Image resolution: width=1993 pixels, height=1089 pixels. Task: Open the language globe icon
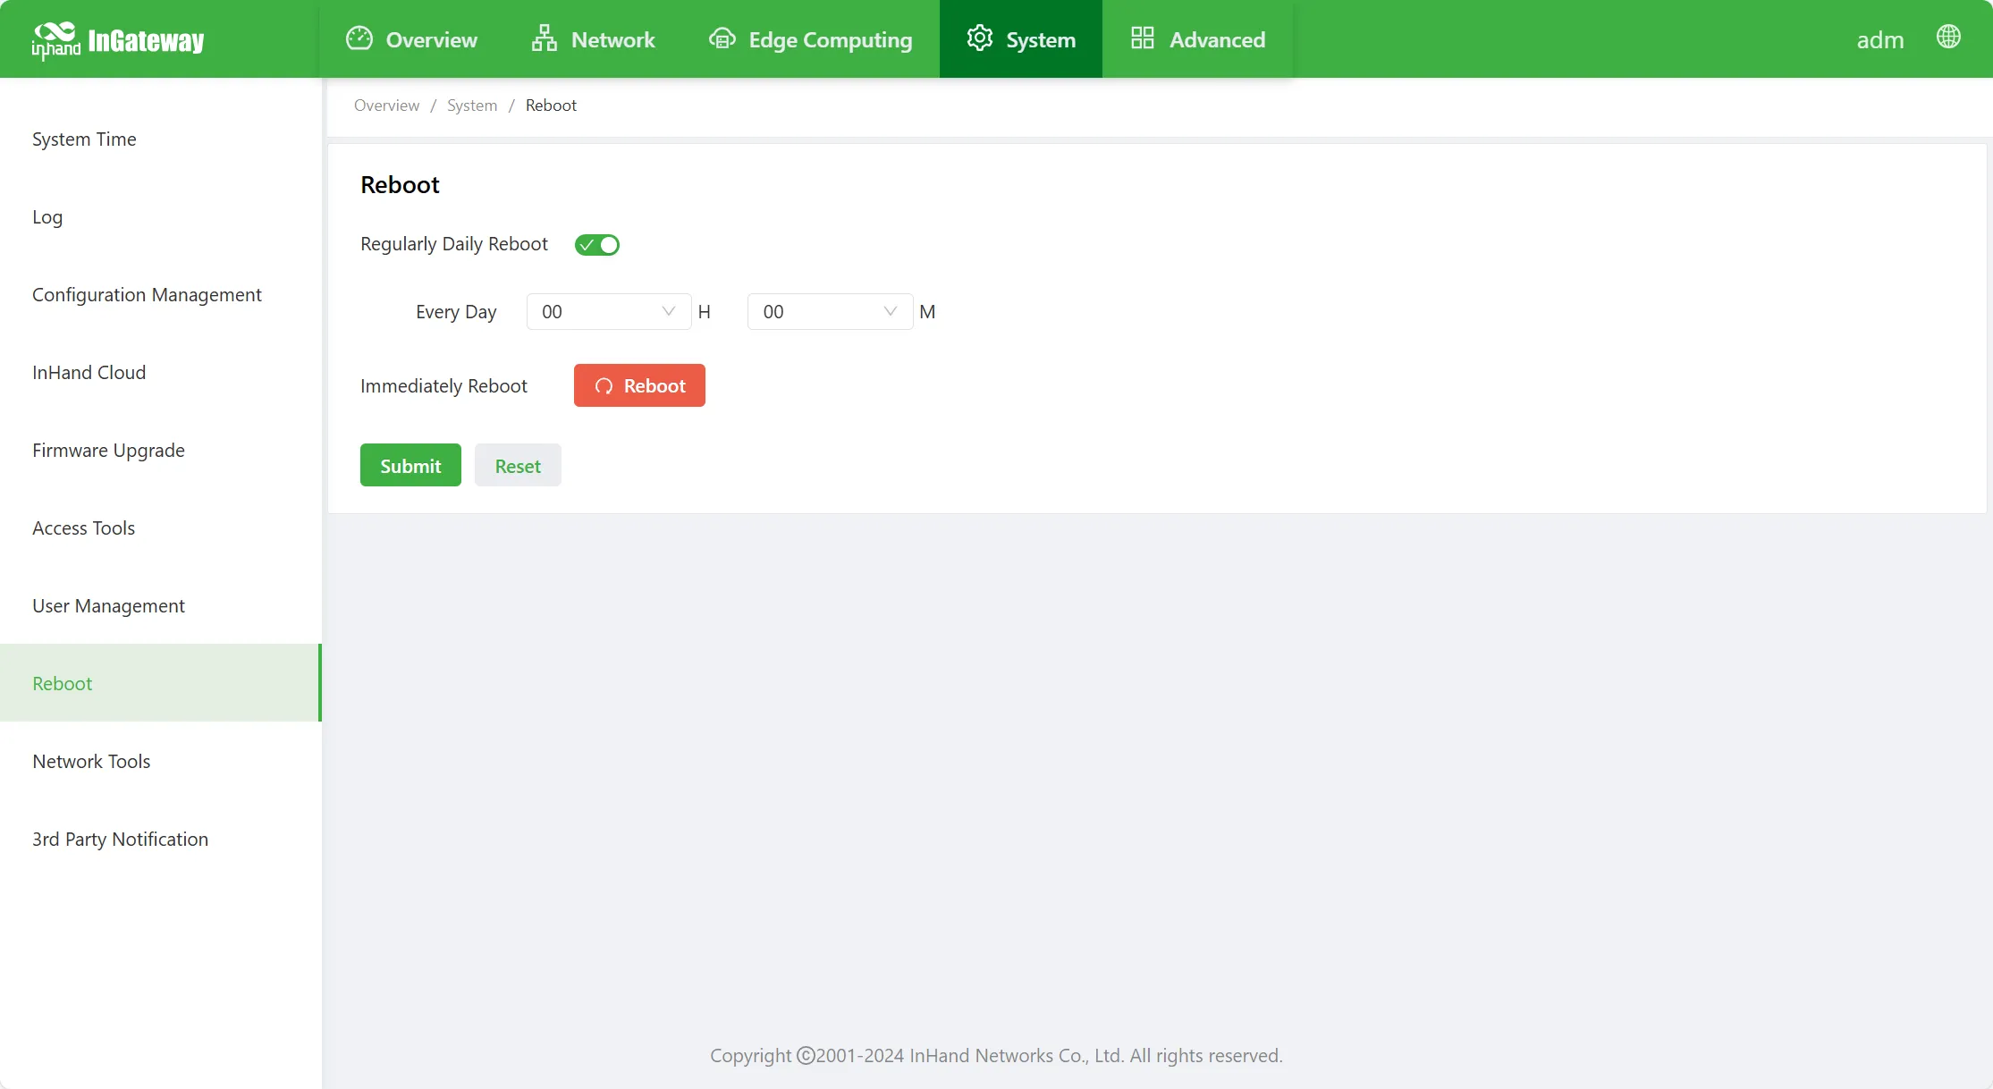tap(1949, 37)
